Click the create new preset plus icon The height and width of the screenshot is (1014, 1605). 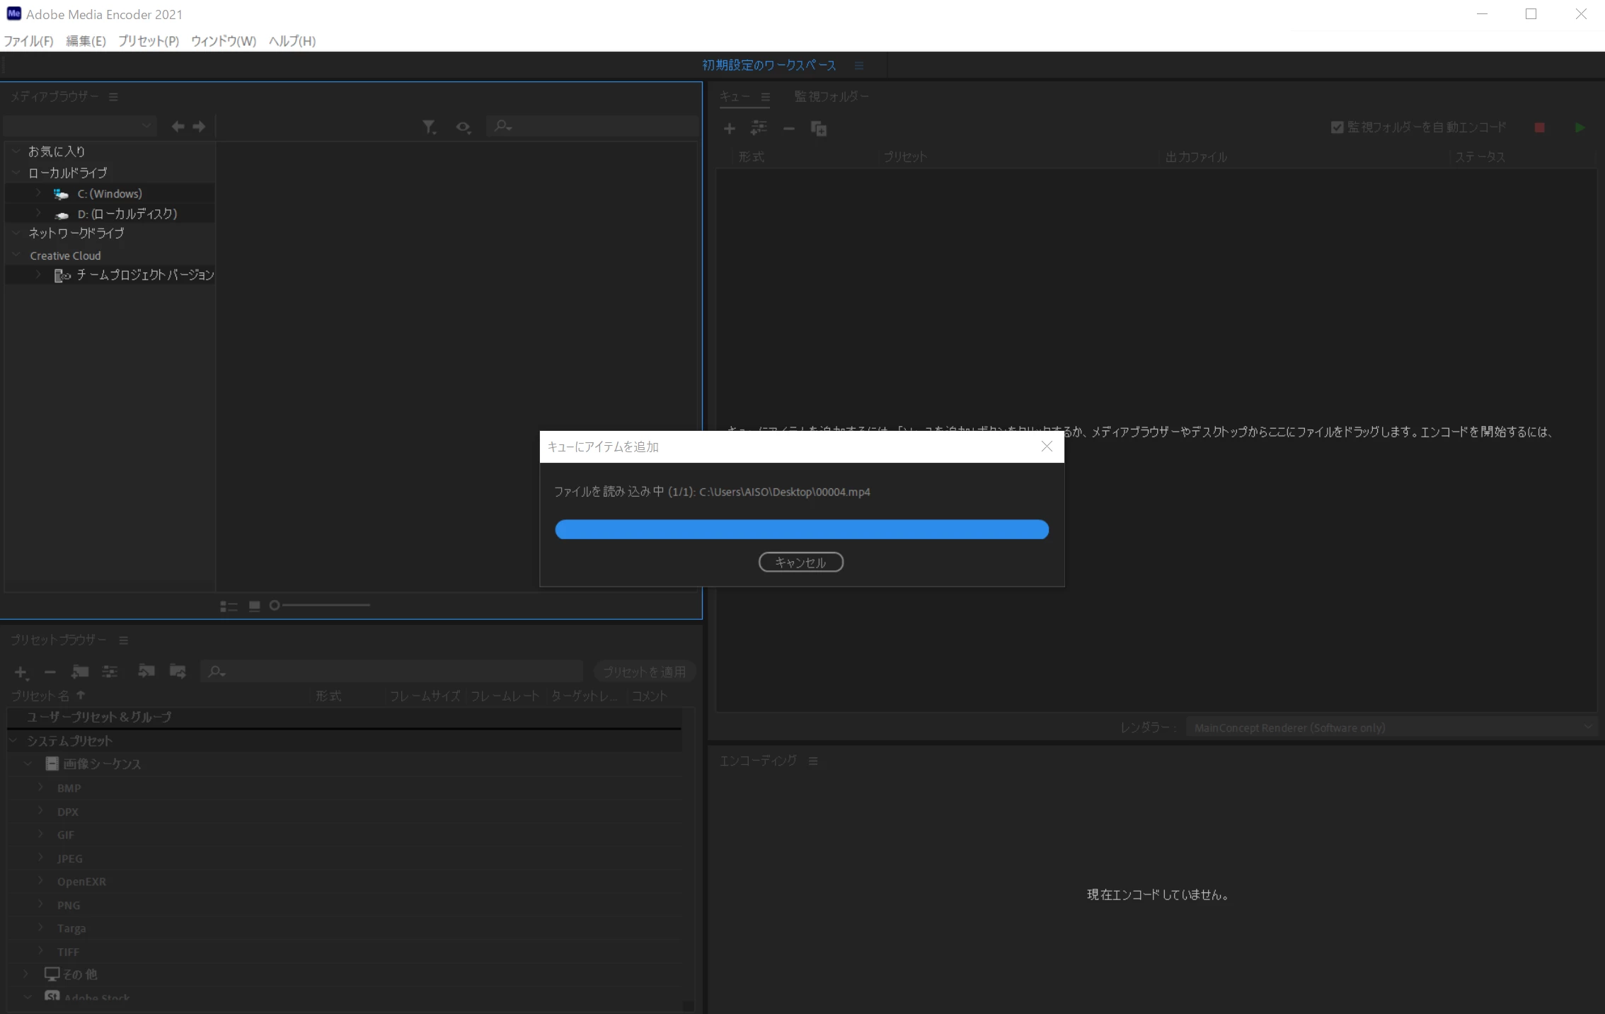coord(21,672)
